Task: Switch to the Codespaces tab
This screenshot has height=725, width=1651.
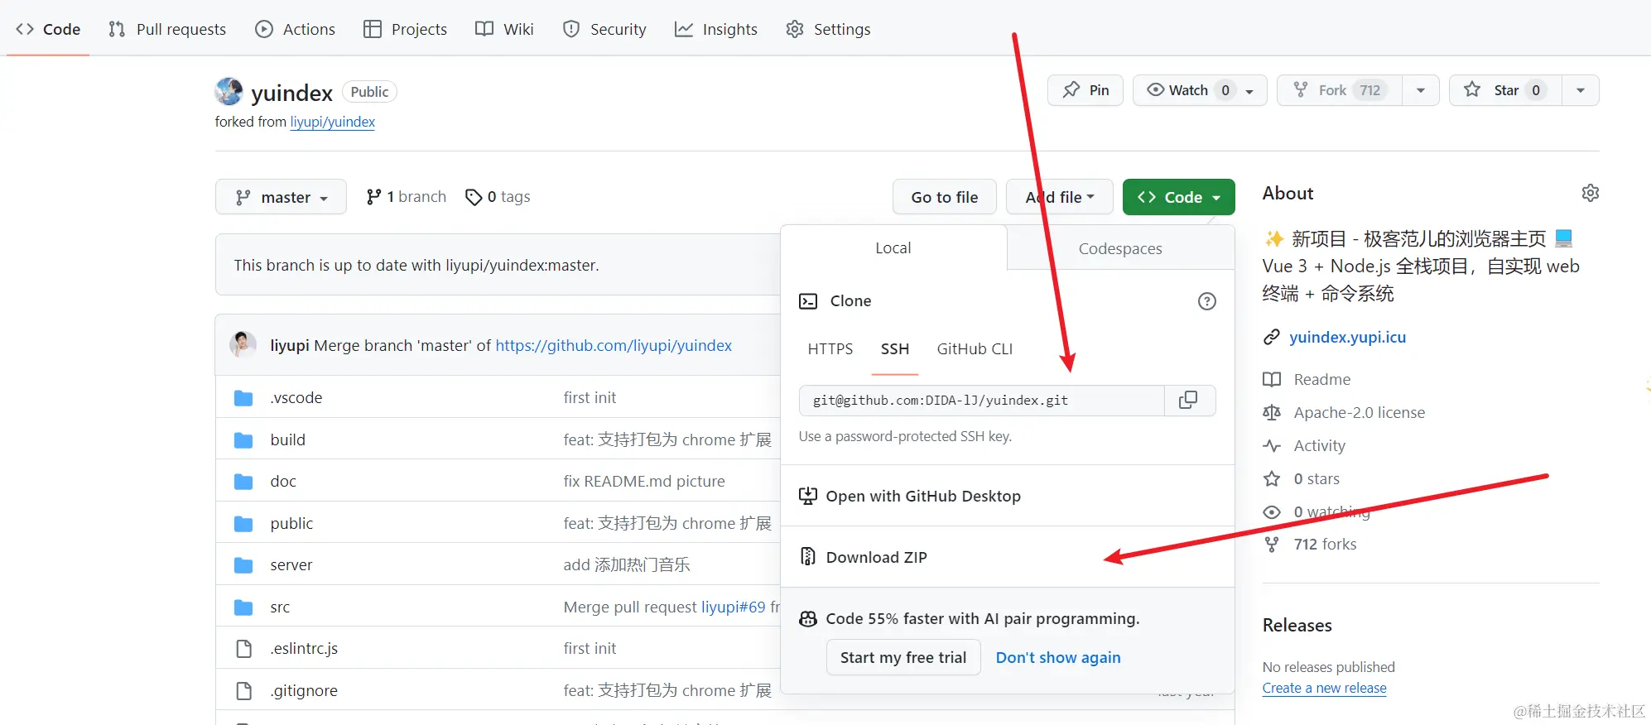Action: click(x=1120, y=248)
